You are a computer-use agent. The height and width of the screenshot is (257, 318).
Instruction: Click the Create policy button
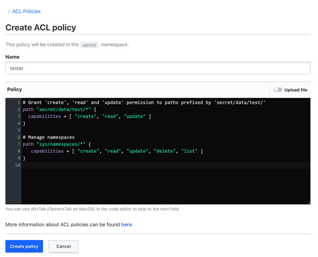(24, 246)
